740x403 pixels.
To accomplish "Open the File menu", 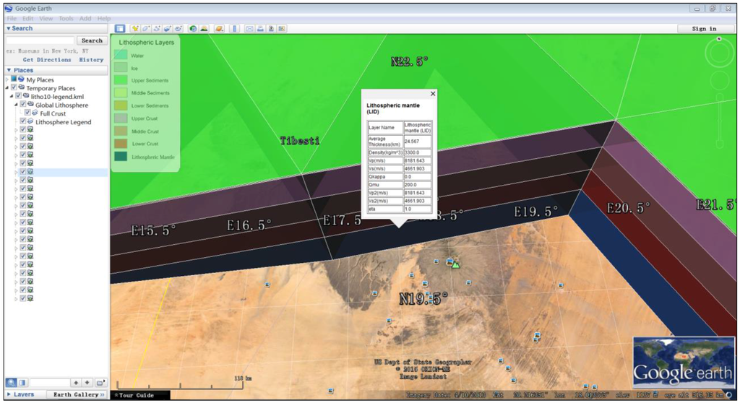I will (x=12, y=18).
